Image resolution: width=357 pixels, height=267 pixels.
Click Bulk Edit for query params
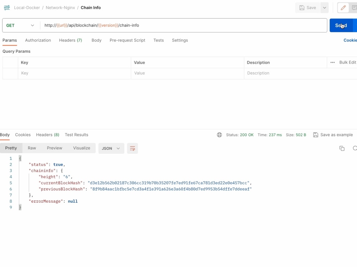[x=347, y=62]
